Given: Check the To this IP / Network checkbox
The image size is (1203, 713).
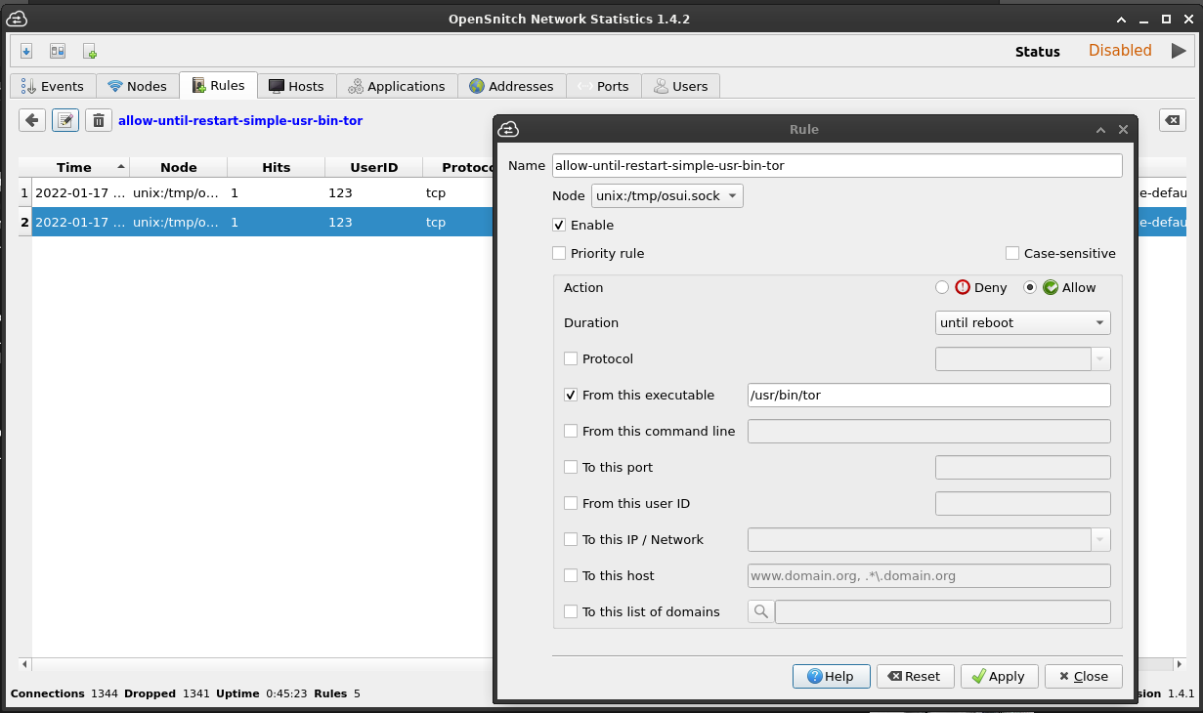Looking at the screenshot, I should click(571, 540).
